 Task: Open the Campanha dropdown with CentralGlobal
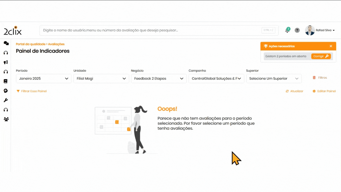tap(216, 79)
